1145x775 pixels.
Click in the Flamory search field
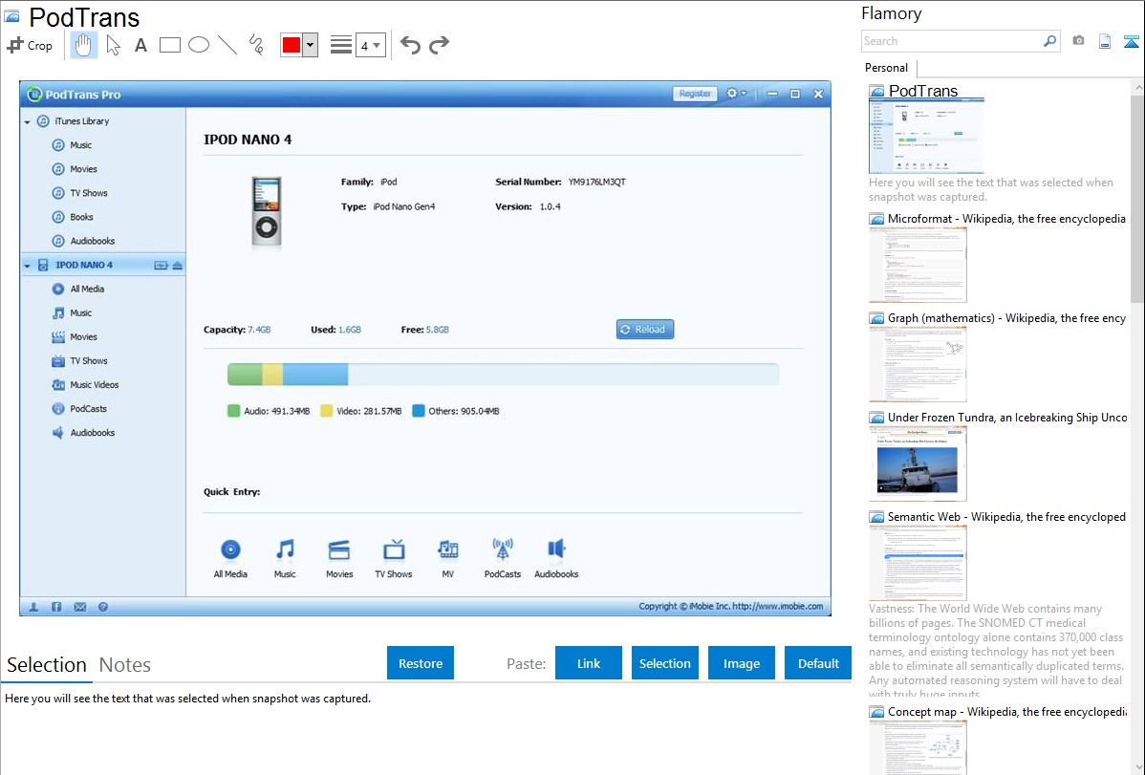click(x=951, y=41)
